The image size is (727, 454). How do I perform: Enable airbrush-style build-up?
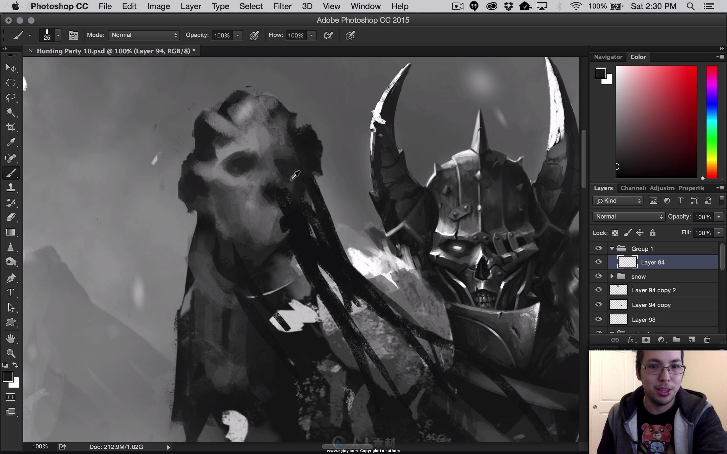328,35
